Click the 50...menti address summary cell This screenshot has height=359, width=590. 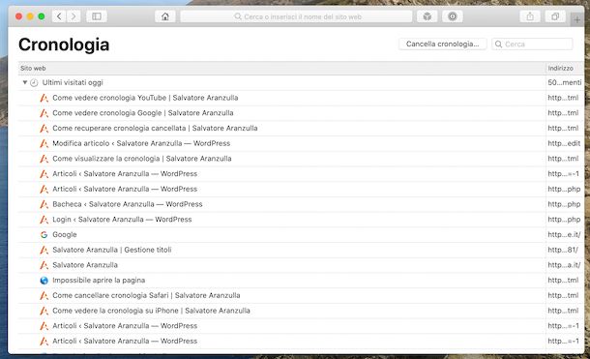point(565,82)
